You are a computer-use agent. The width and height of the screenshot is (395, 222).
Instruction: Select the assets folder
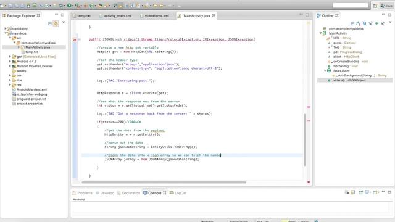coord(21,71)
